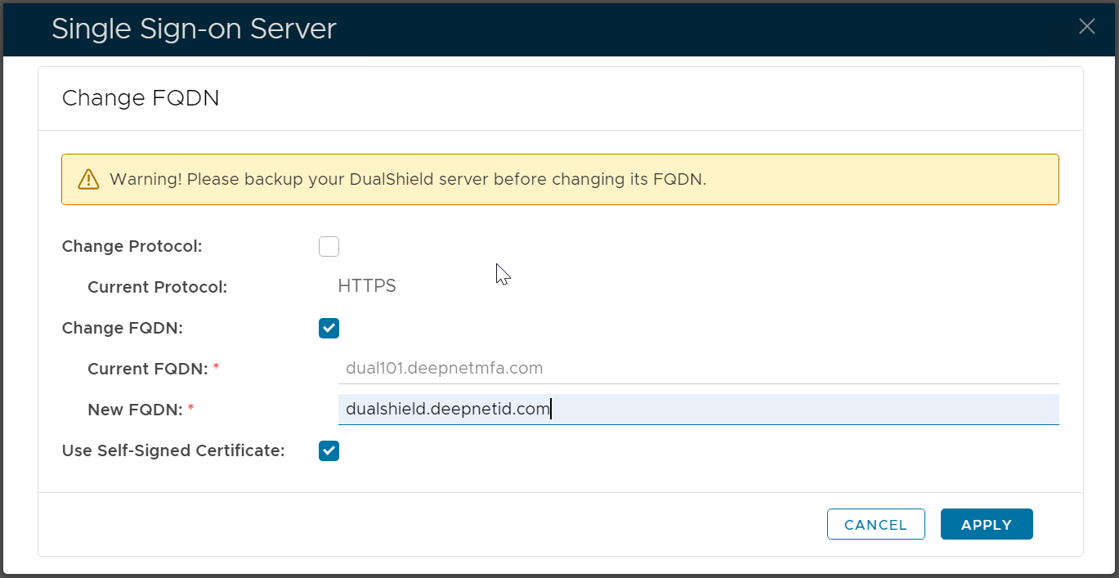Click the backup warning message text
This screenshot has height=578, width=1119.
tap(407, 179)
